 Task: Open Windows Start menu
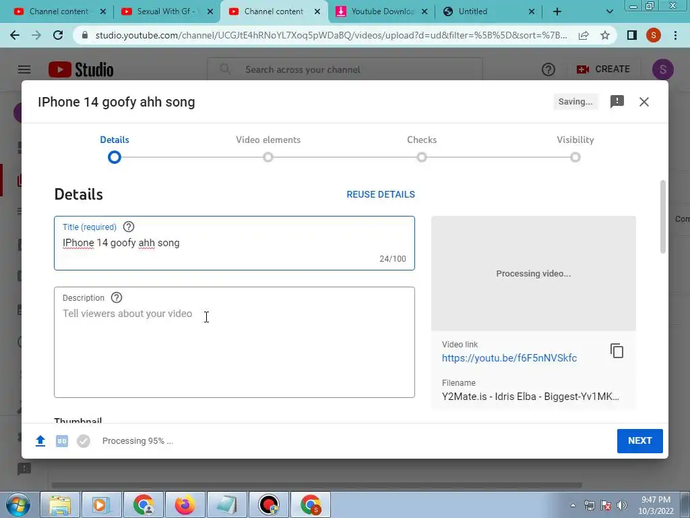point(17,505)
